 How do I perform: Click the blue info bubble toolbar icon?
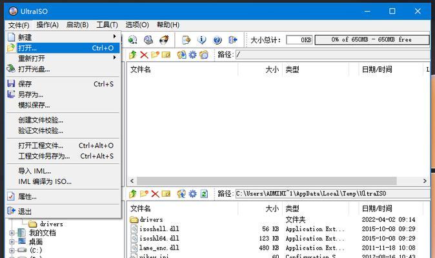[201, 40]
